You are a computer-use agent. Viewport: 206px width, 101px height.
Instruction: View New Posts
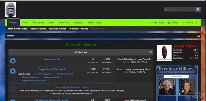click(99, 29)
